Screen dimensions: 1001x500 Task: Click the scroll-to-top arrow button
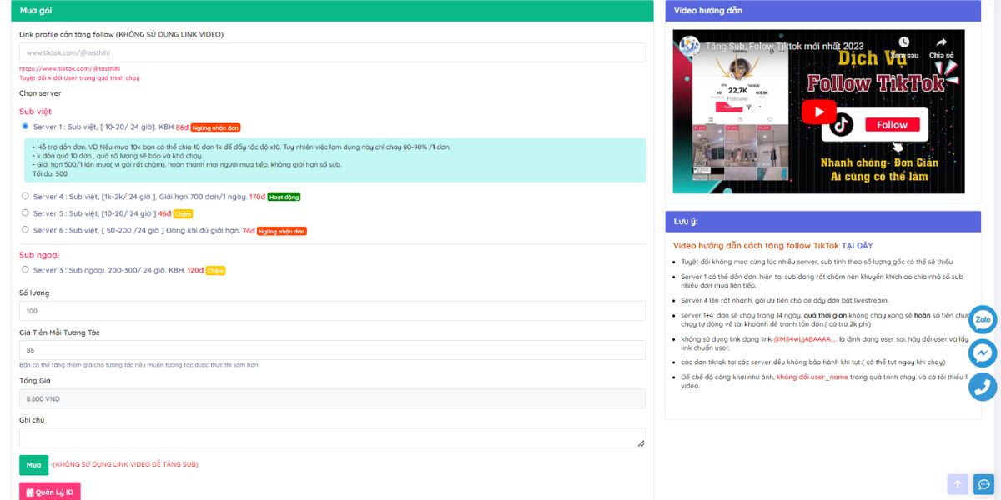(958, 484)
